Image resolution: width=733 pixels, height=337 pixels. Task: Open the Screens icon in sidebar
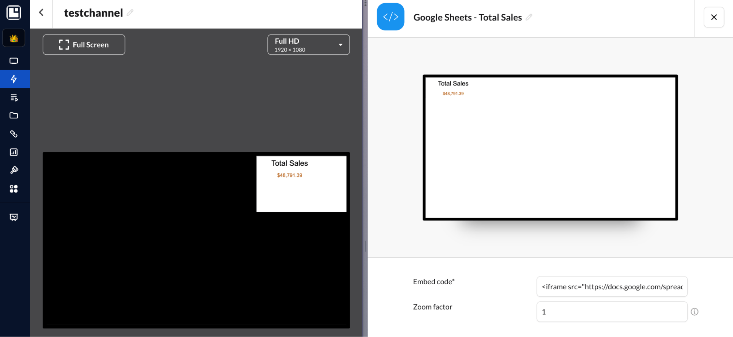pos(14,61)
